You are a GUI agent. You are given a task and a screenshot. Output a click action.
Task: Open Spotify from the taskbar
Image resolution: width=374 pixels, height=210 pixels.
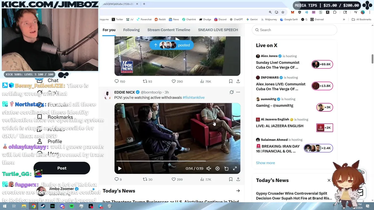coord(72,206)
